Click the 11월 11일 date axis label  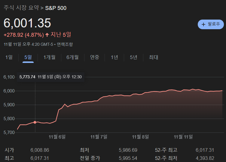tap(183, 137)
